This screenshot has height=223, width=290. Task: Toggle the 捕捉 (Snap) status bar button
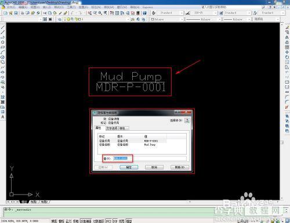coord(55,221)
